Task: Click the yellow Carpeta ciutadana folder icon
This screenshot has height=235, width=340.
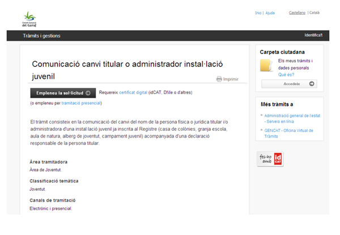Action: [x=268, y=65]
